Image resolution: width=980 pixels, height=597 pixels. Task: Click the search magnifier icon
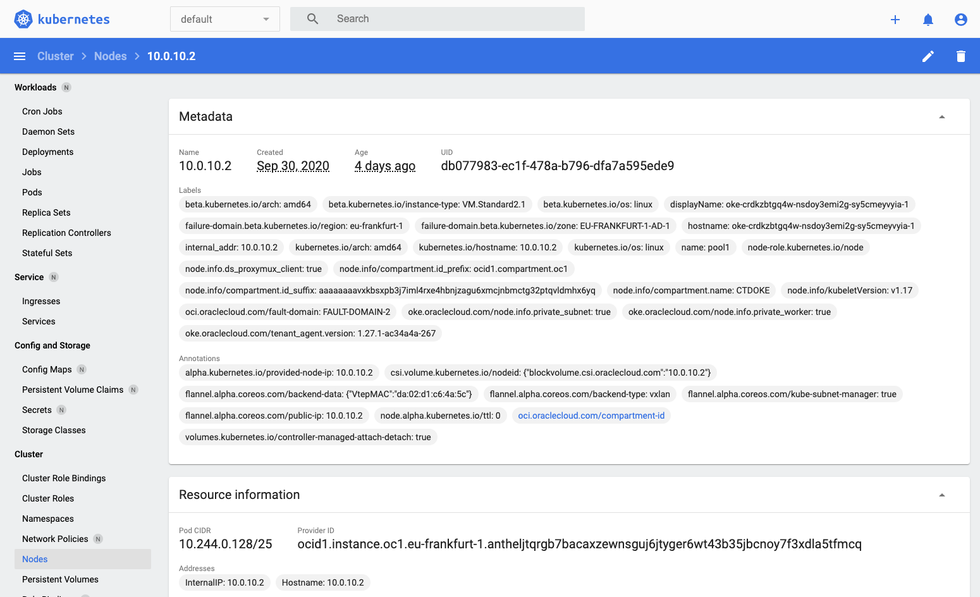pyautogui.click(x=312, y=19)
